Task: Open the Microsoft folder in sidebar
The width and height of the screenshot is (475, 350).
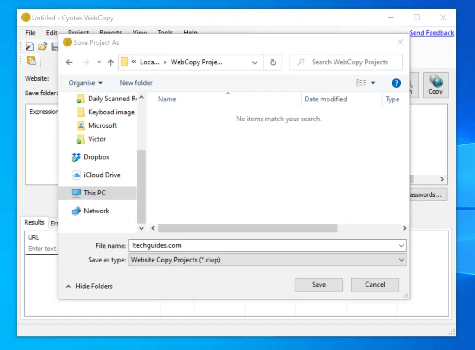Action: pyautogui.click(x=97, y=125)
